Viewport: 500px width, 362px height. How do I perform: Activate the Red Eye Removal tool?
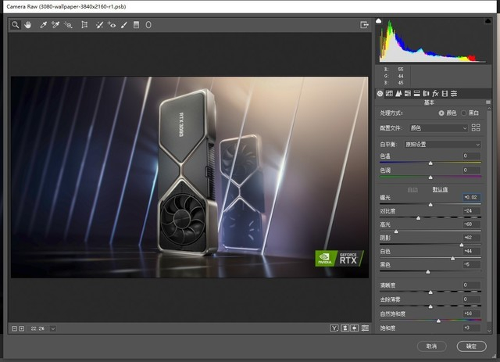tap(112, 25)
